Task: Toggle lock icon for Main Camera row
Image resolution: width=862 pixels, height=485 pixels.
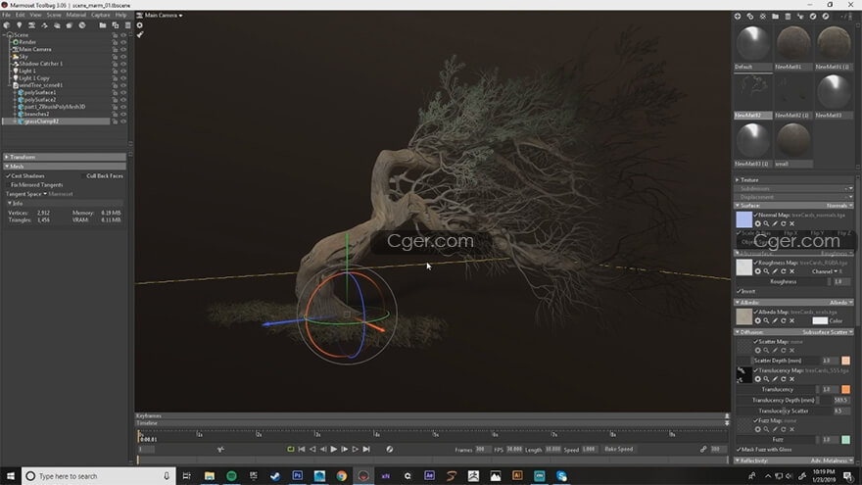Action: tap(115, 50)
